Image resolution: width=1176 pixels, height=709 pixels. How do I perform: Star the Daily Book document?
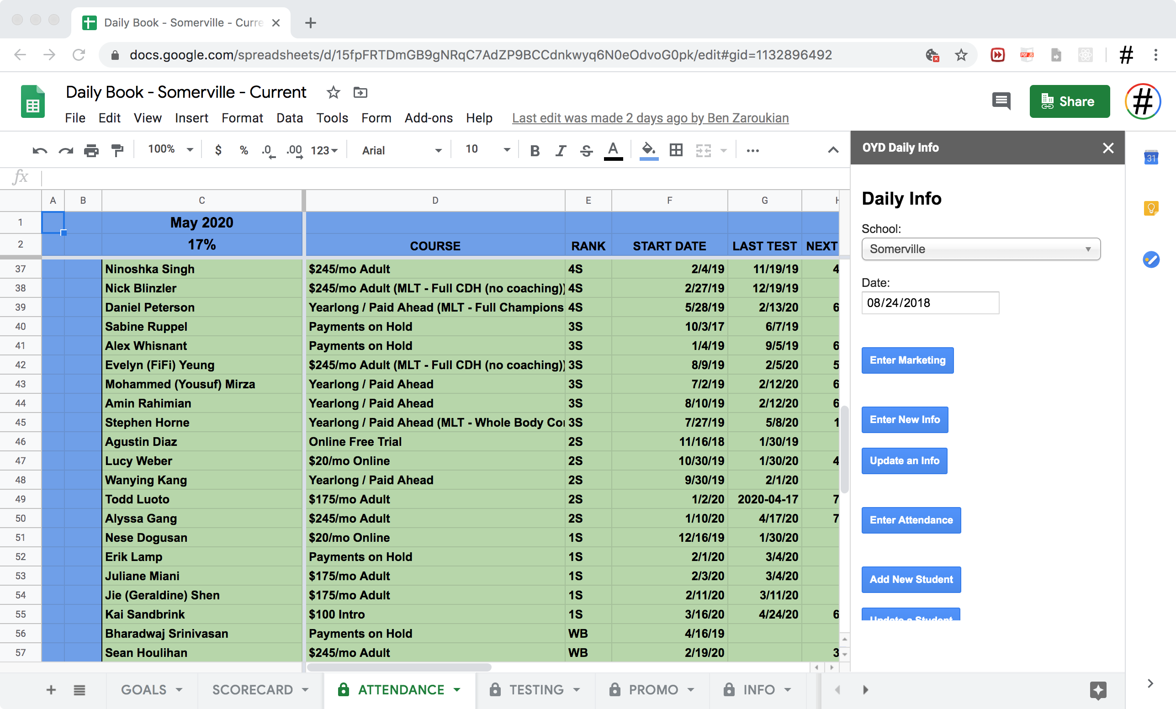pos(333,92)
